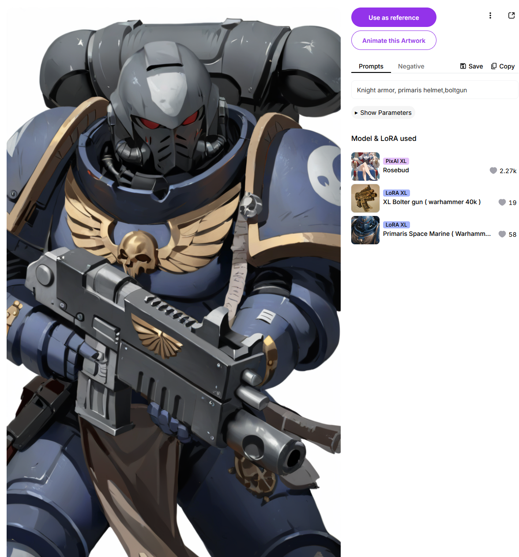
Task: Click the Use as reference button
Action: click(394, 17)
